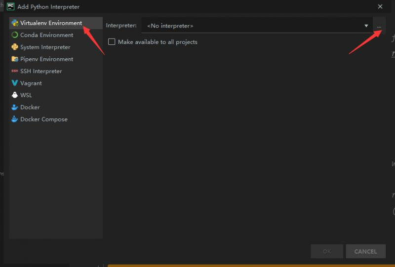Click the Virtualenv Environment Python icon

coord(15,23)
